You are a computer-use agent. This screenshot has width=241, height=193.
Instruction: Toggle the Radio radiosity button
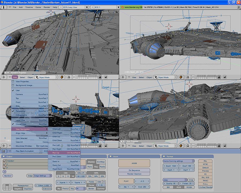[x=102, y=167]
